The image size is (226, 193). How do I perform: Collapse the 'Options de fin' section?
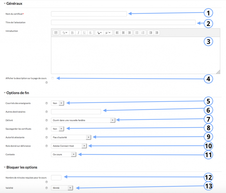5,92
